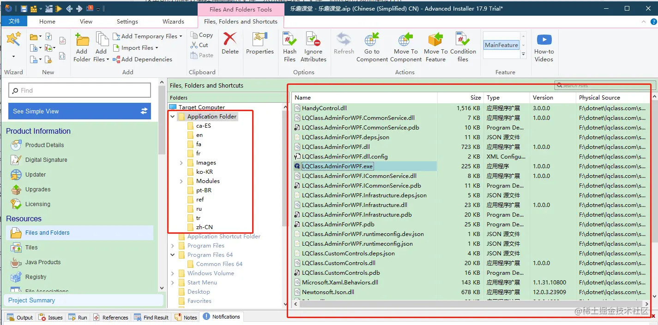Switch to the Wizards ribbon tab
This screenshot has height=325, width=658.
point(173,21)
